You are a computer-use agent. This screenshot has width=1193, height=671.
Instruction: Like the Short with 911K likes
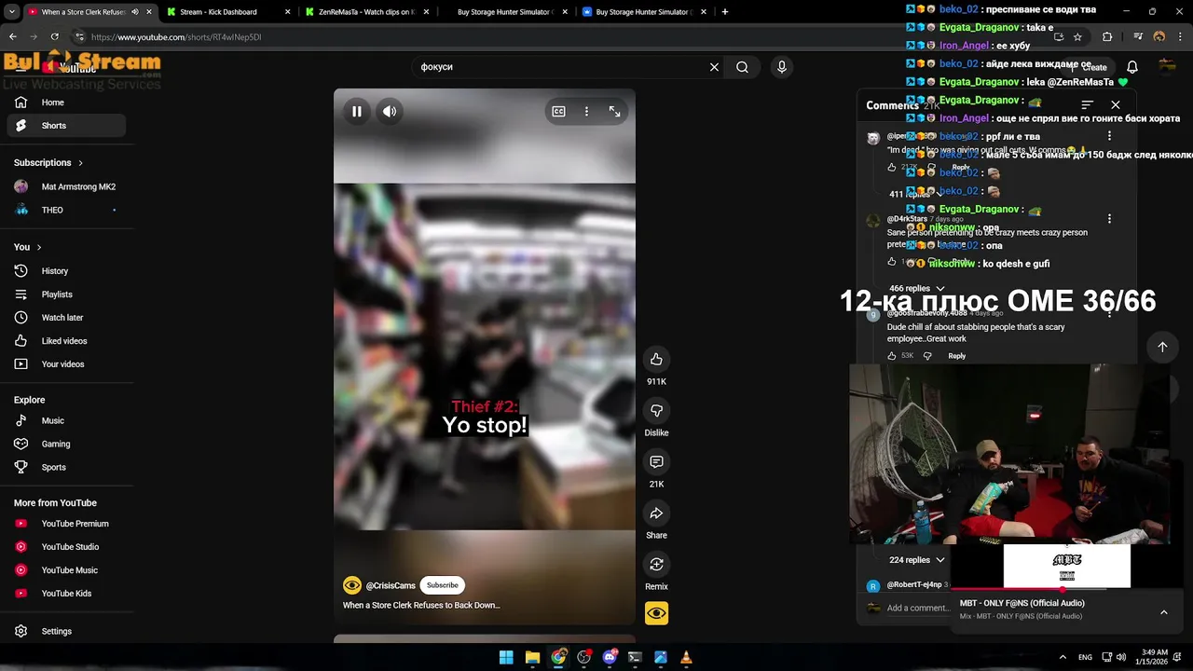[x=656, y=360]
